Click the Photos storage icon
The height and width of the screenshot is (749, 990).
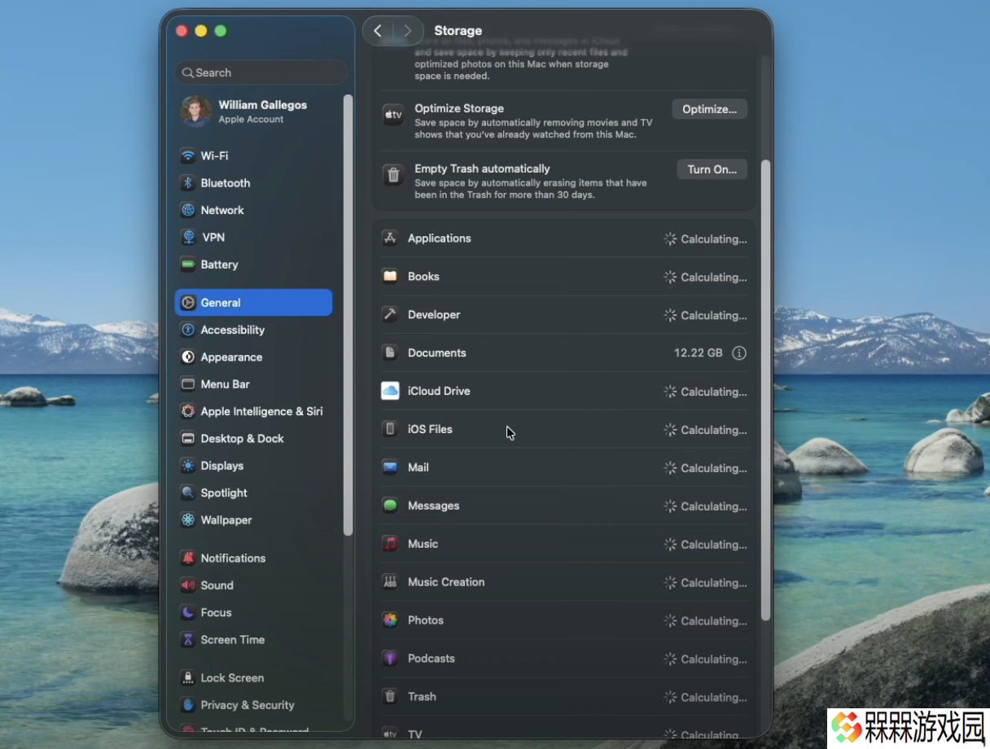390,620
